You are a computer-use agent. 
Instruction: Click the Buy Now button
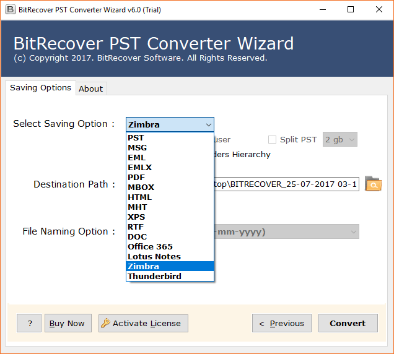(x=68, y=323)
